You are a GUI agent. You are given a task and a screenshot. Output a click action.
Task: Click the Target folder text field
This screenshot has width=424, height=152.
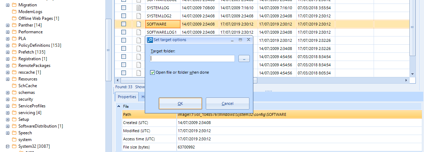click(x=192, y=58)
